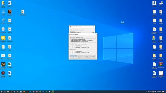The height and width of the screenshot is (93, 166).
Task: Open the notification center icon
Action: tap(163, 92)
